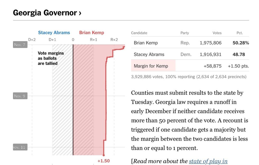Click the Brian Kemp chart label

coord(92,33)
